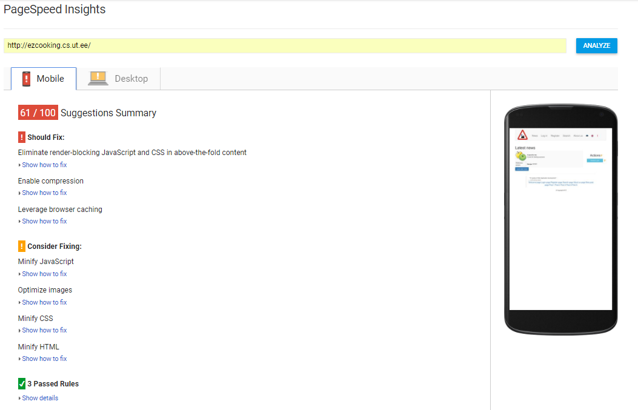638x410 pixels.
Task: Click the Minify CSS rule text
Action: tap(35, 319)
